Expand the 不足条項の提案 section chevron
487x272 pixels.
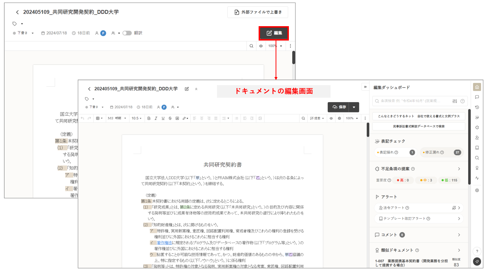click(459, 169)
